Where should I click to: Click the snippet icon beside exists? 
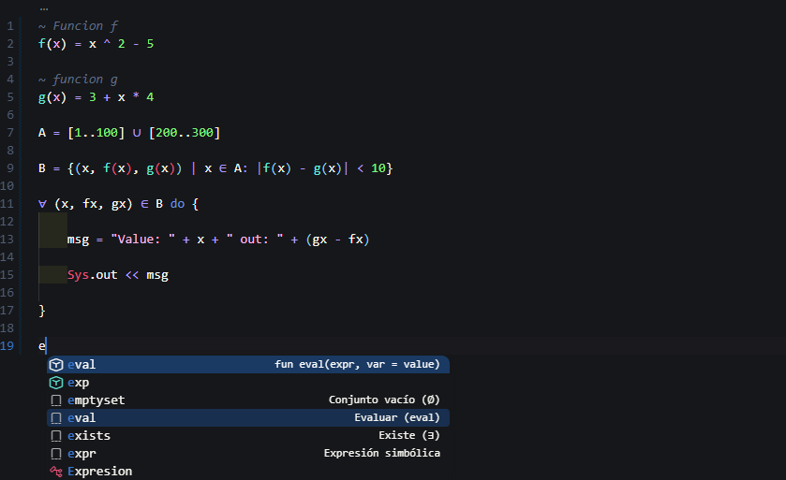pos(56,436)
